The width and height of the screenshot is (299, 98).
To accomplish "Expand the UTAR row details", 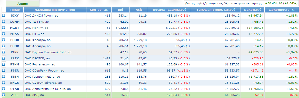I will point(3,89).
